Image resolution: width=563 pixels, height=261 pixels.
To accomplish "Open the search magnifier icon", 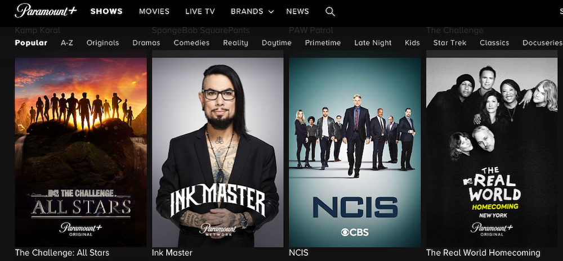I will pos(330,11).
